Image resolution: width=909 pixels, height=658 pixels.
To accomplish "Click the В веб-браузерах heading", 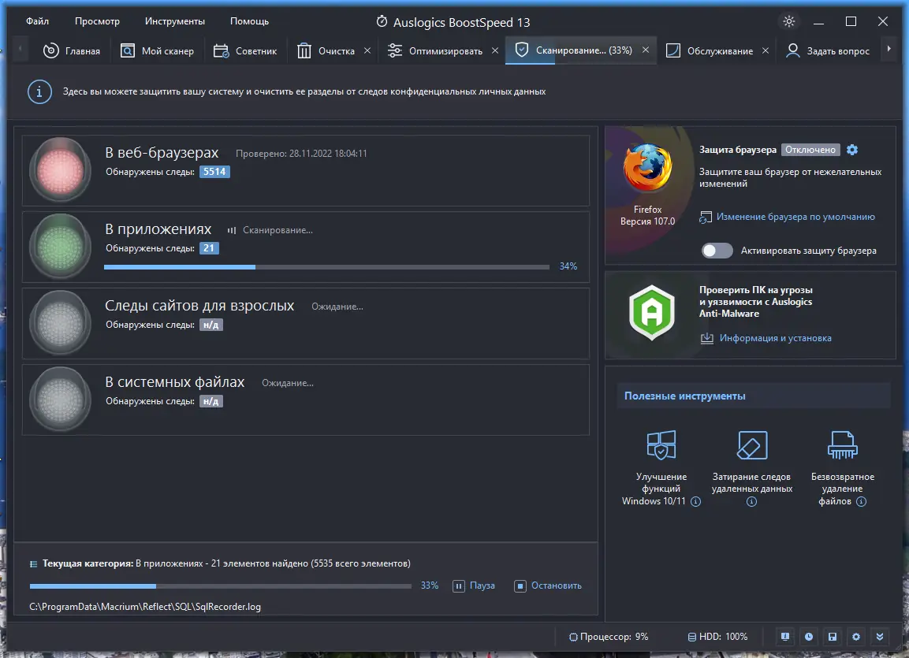I will (162, 153).
